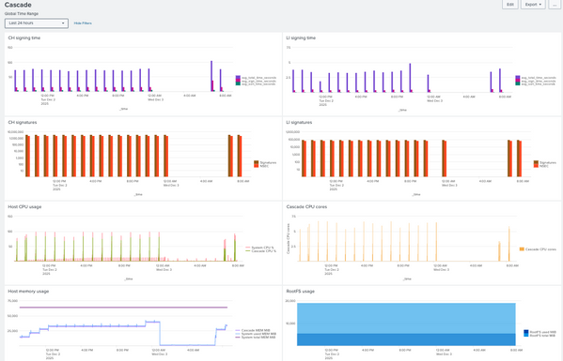Click Signatures legend entry in CH signatures
563x361 pixels.
pyautogui.click(x=265, y=162)
